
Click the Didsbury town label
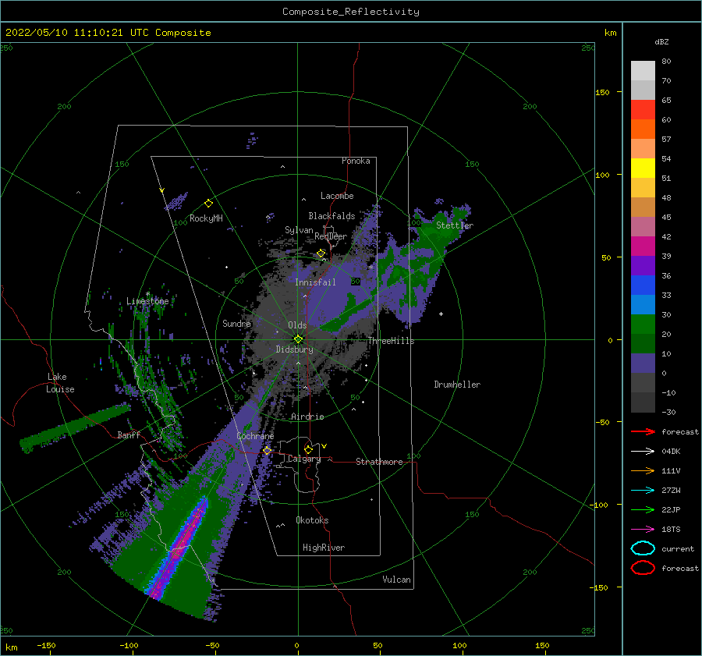294,349
